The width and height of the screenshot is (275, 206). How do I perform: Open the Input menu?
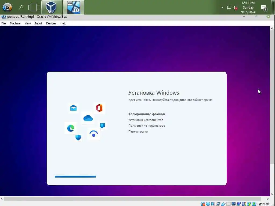[x=38, y=23]
